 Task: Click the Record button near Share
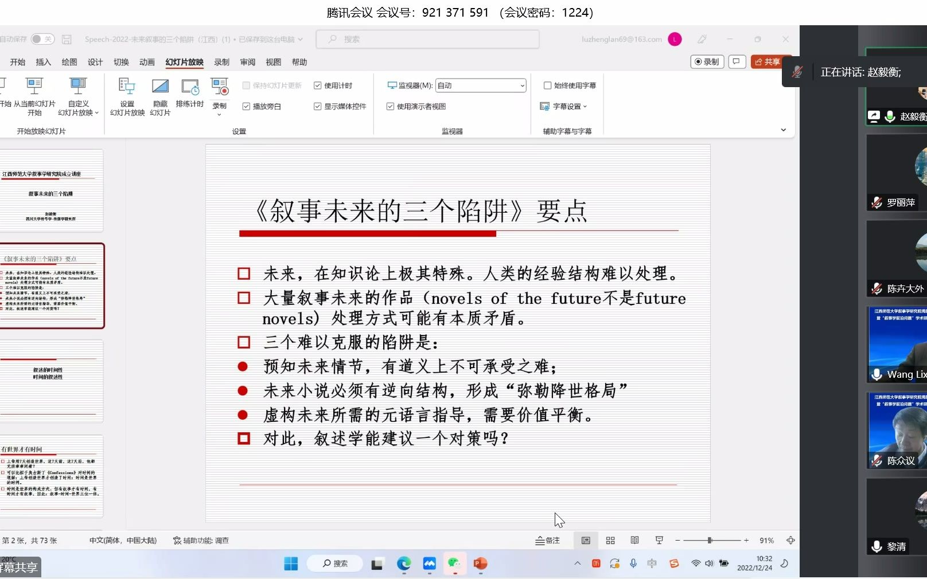707,61
